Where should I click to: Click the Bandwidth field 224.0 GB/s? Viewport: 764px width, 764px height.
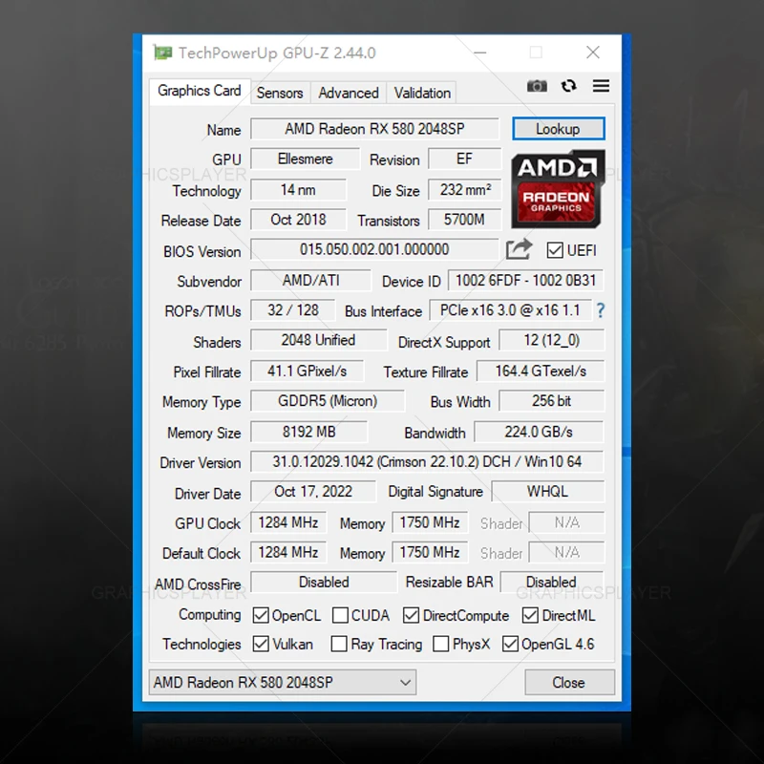[539, 432]
